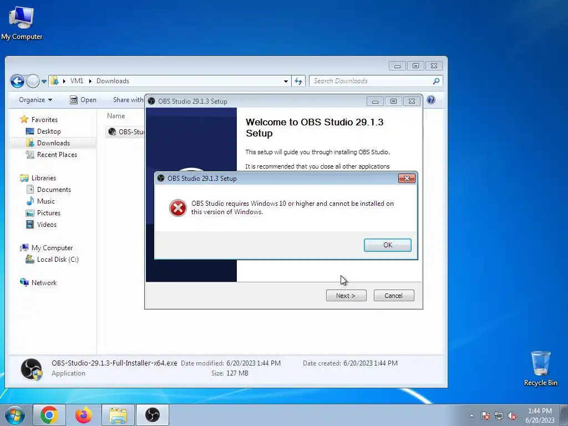The height and width of the screenshot is (426, 568).
Task: Open Action Center flag icon in tray
Action: [x=485, y=415]
